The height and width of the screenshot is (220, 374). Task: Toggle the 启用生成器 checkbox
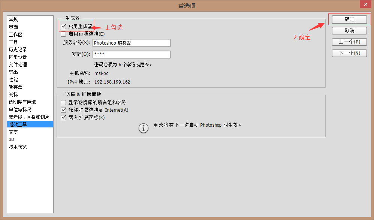coord(63,26)
